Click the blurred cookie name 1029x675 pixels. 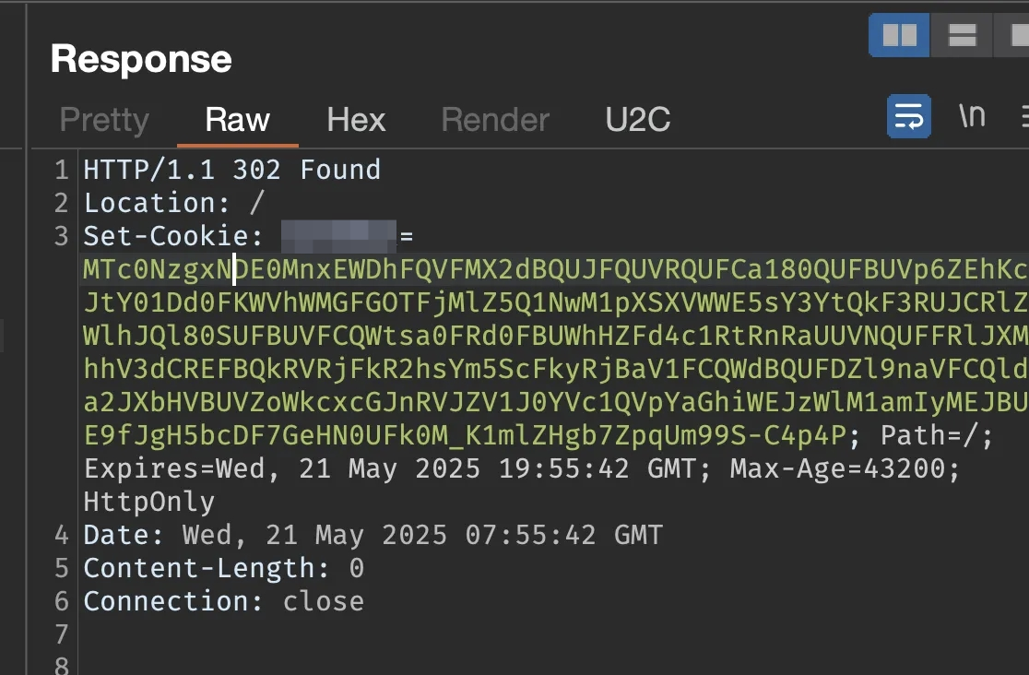click(x=338, y=236)
